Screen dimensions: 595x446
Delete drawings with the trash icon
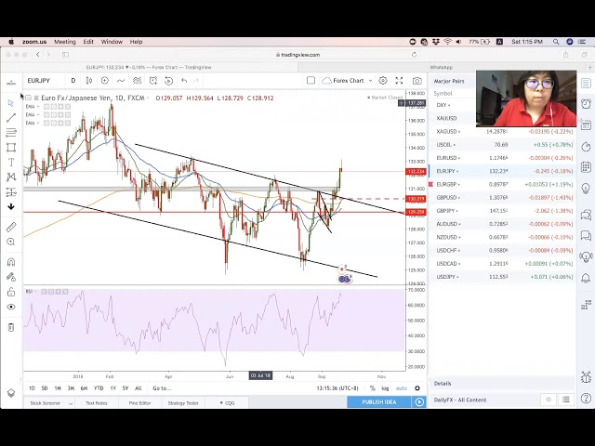coord(11,327)
